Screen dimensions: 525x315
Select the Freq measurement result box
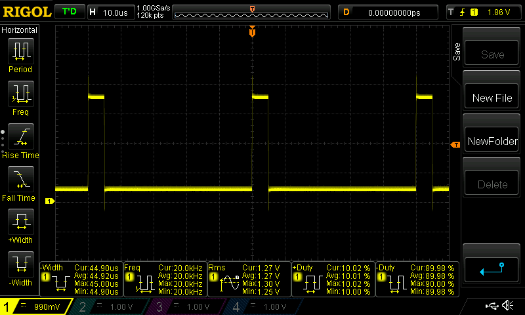coord(165,279)
